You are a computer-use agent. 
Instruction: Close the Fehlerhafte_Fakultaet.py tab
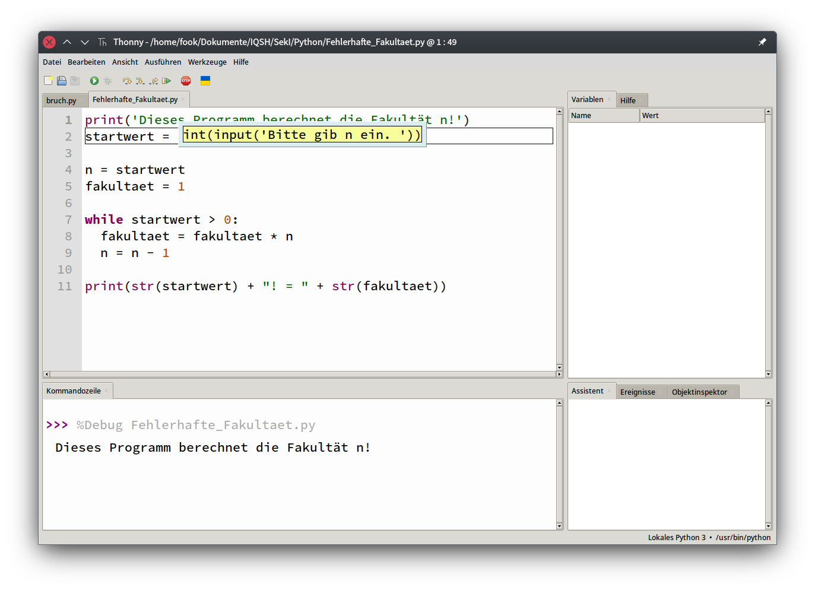(183, 100)
